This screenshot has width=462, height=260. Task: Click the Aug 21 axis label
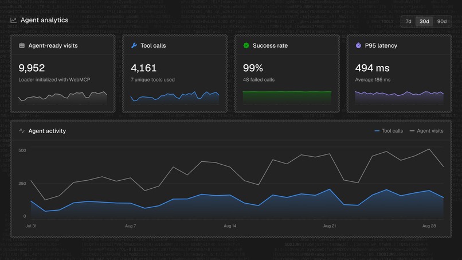click(330, 226)
